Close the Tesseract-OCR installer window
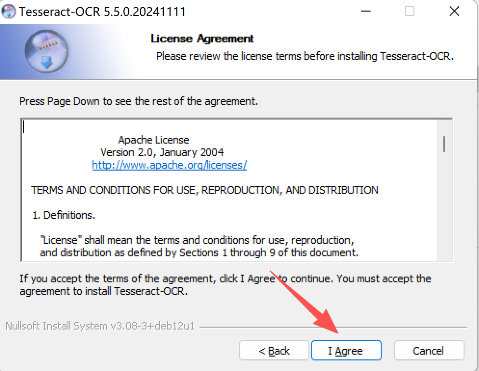Image resolution: width=479 pixels, height=371 pixels. (x=454, y=12)
